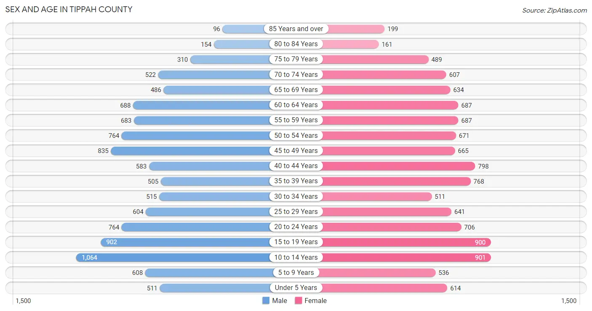Toggle the Male legend label
Viewport: 592px width, 311px height.
280,300
